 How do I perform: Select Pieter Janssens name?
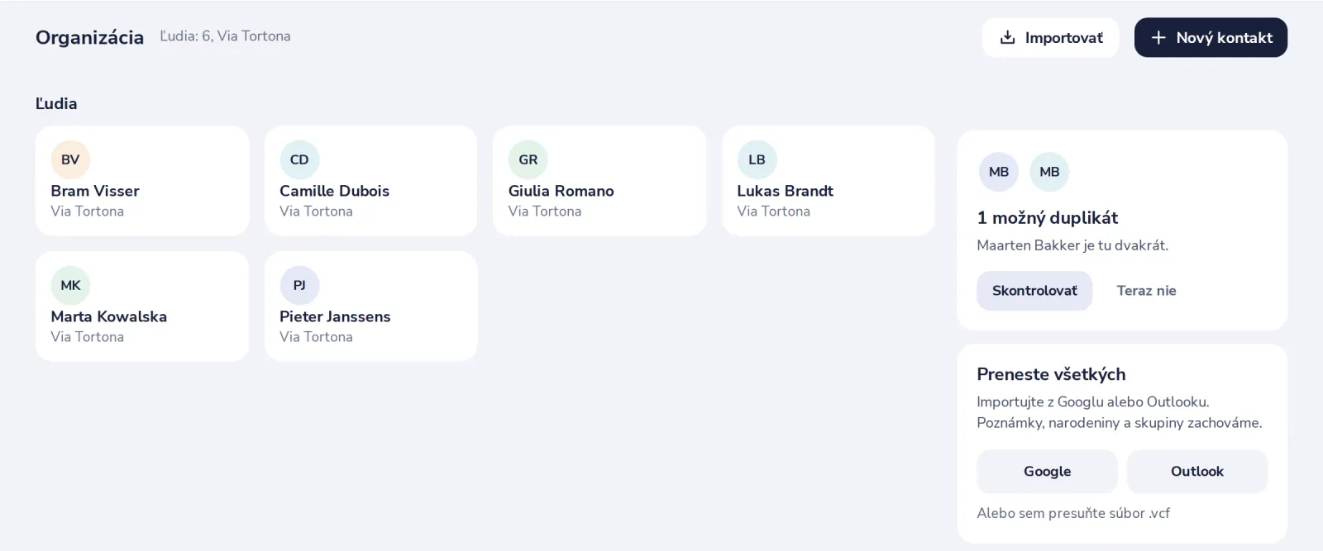(x=335, y=316)
